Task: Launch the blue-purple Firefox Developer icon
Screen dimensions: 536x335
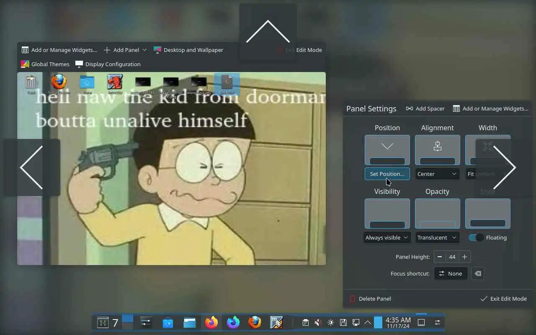Action: click(x=233, y=322)
